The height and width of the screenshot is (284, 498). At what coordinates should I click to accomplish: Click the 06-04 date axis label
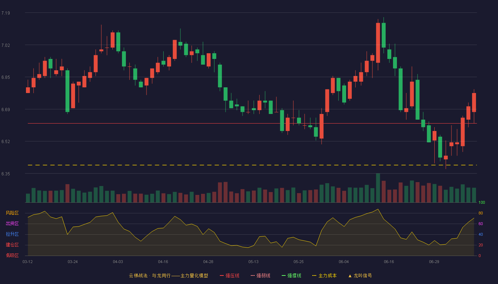click(x=344, y=262)
